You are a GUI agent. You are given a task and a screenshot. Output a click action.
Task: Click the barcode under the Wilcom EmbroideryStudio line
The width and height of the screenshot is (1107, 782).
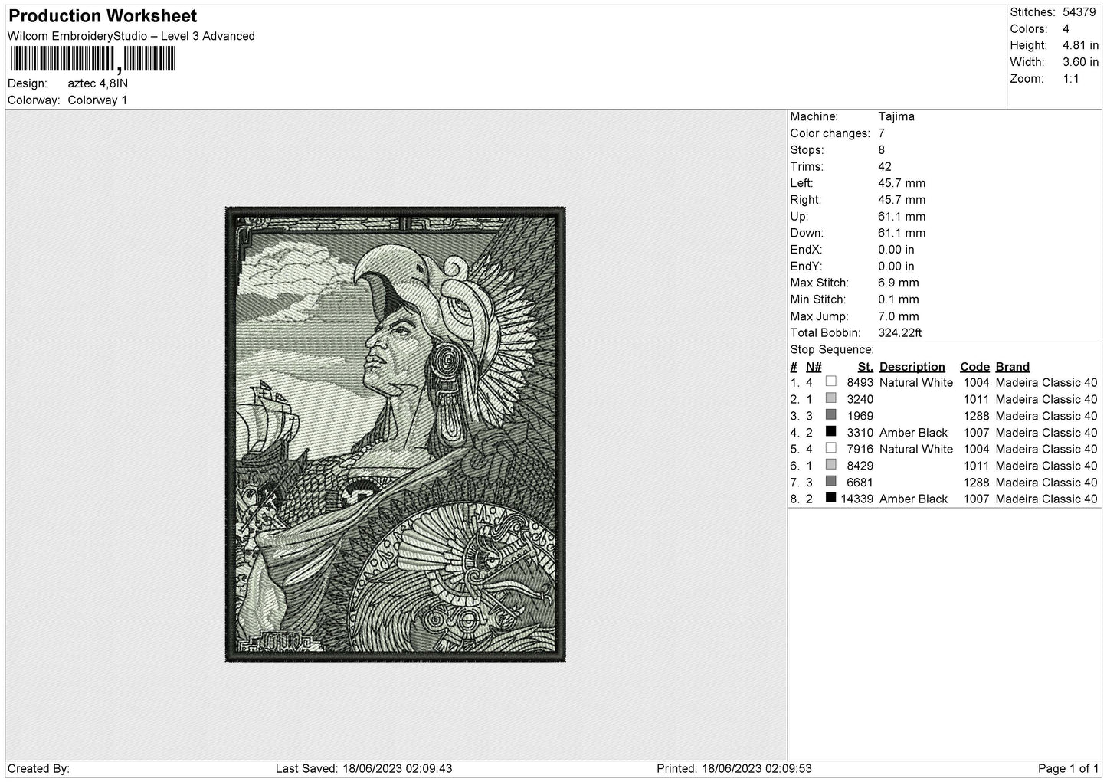[x=93, y=59]
